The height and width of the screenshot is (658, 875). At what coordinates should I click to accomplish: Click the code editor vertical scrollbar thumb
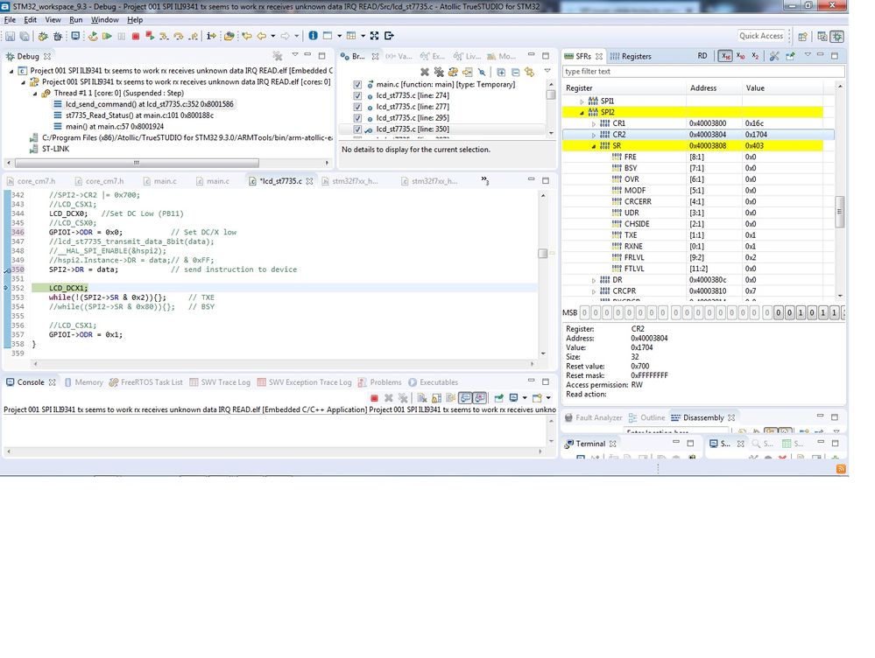(542, 253)
